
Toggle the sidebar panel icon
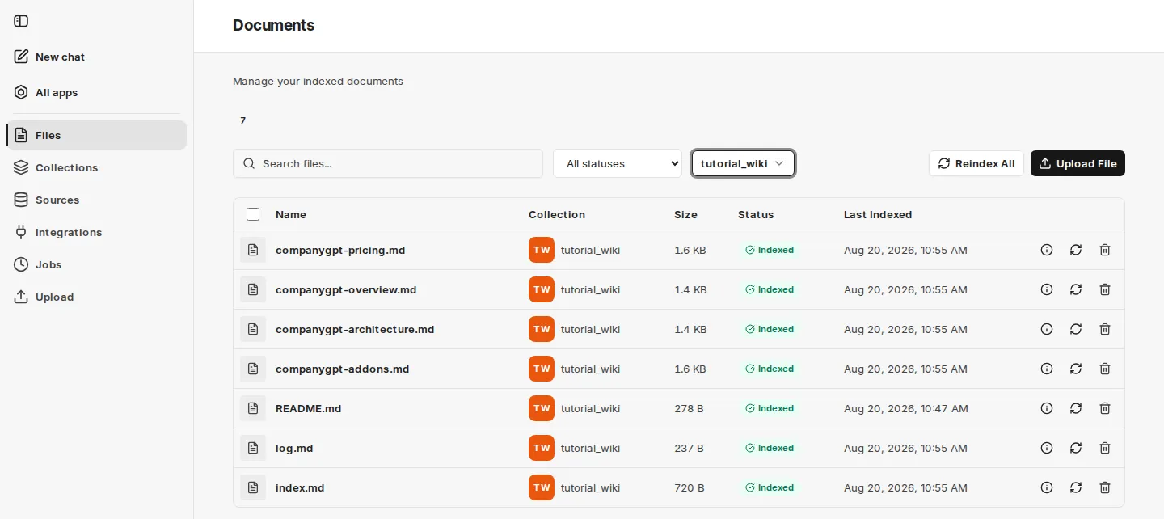21,21
